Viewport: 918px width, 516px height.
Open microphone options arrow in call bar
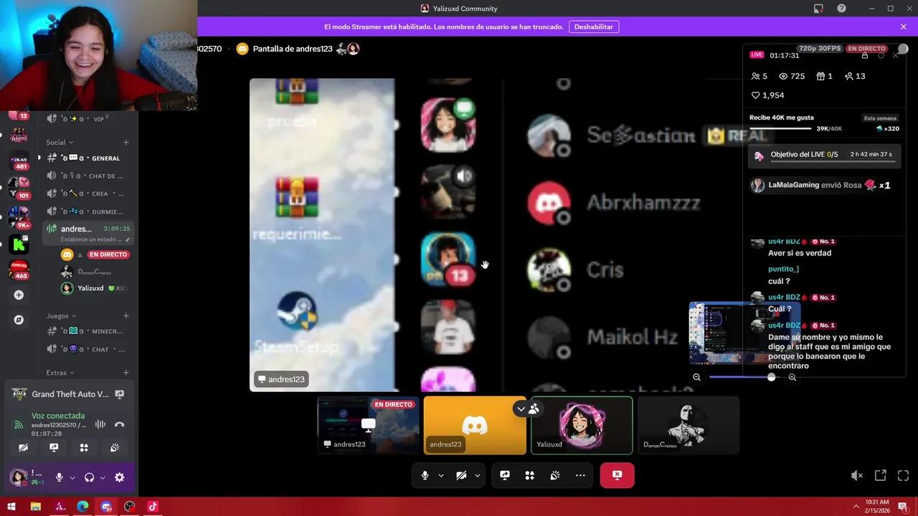[441, 475]
